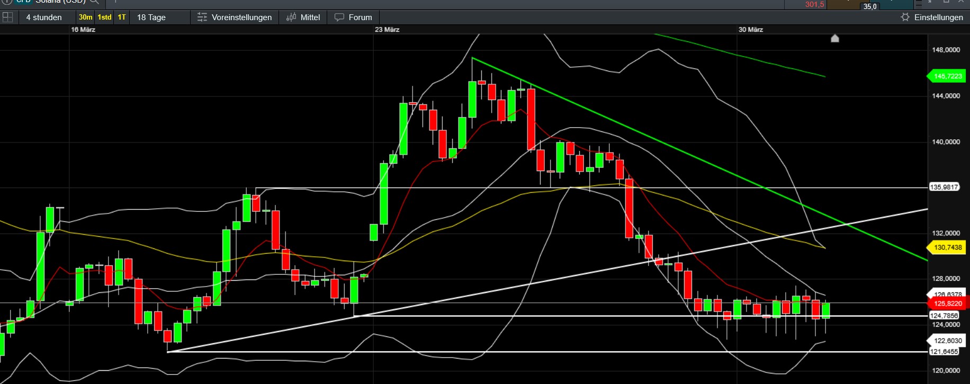The image size is (970, 384).
Task: Click the 30 März date label
Action: [x=751, y=30]
